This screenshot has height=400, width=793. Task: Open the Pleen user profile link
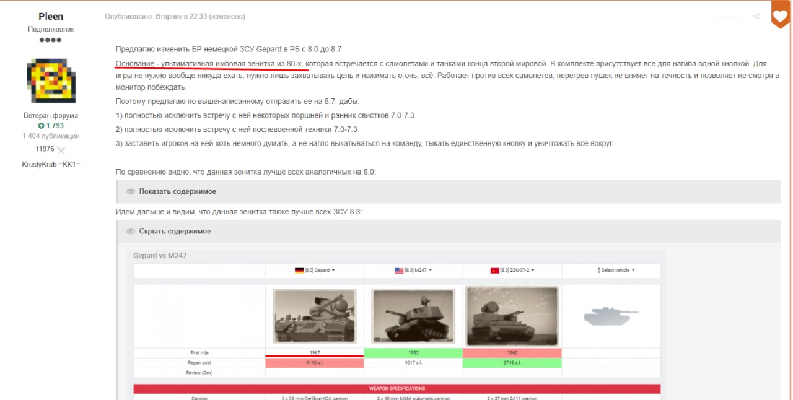coord(51,16)
